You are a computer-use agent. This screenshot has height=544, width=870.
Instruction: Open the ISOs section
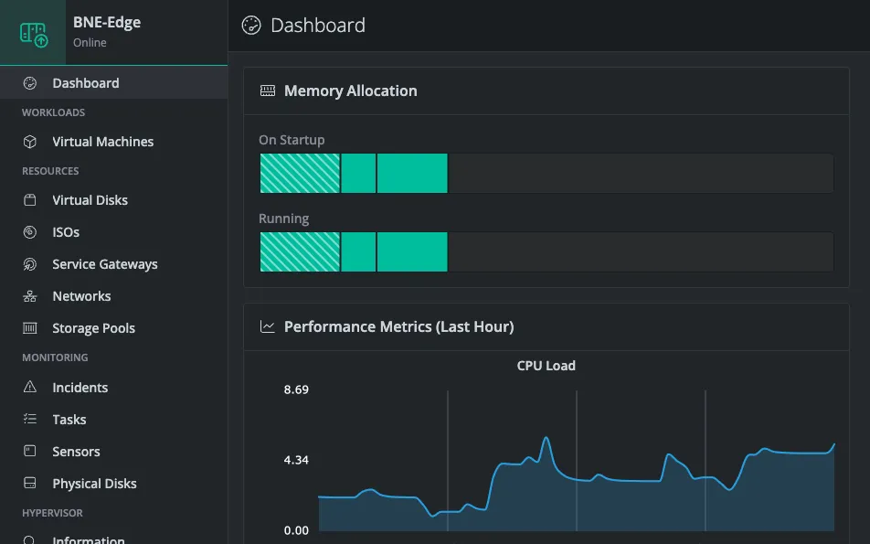113,232
